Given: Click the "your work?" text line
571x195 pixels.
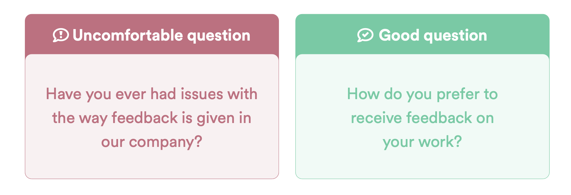Looking at the screenshot, I should pyautogui.click(x=422, y=142).
